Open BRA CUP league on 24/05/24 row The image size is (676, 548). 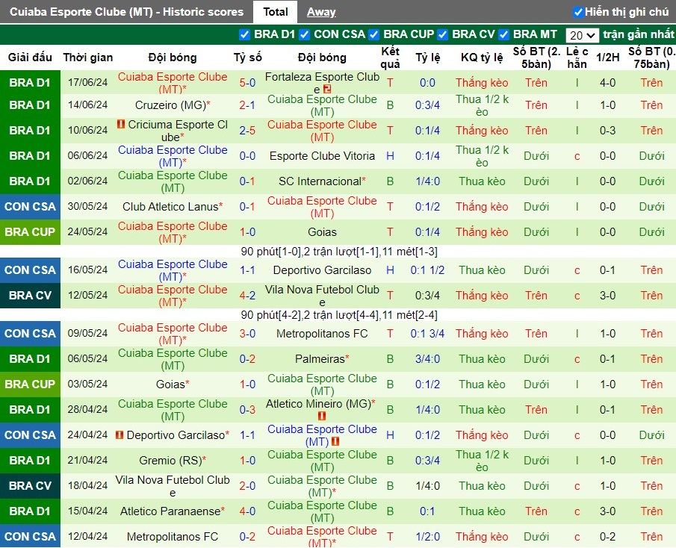(30, 232)
